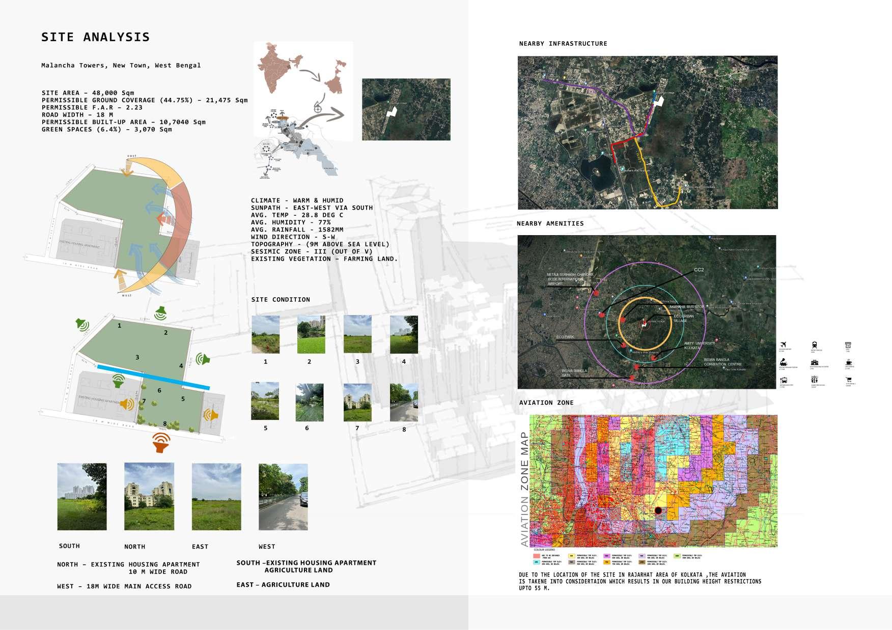The width and height of the screenshot is (892, 630).
Task: Click the green speaker icon beside site marker 4
Action: (x=203, y=359)
